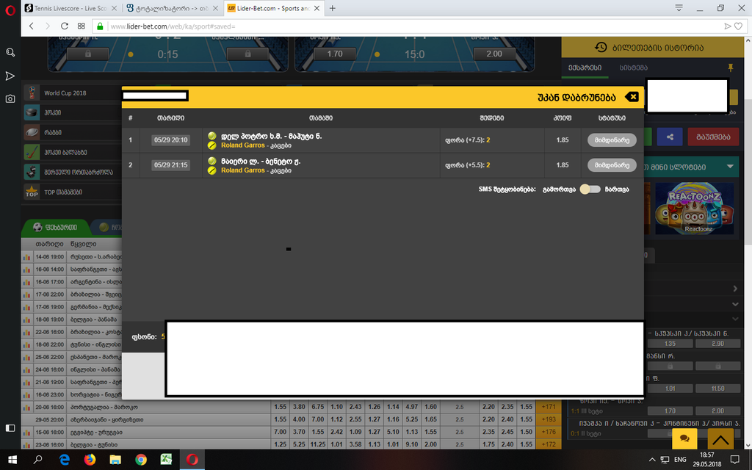Close the ticket popup with the back X icon
The height and width of the screenshot is (470, 752).
coord(632,97)
